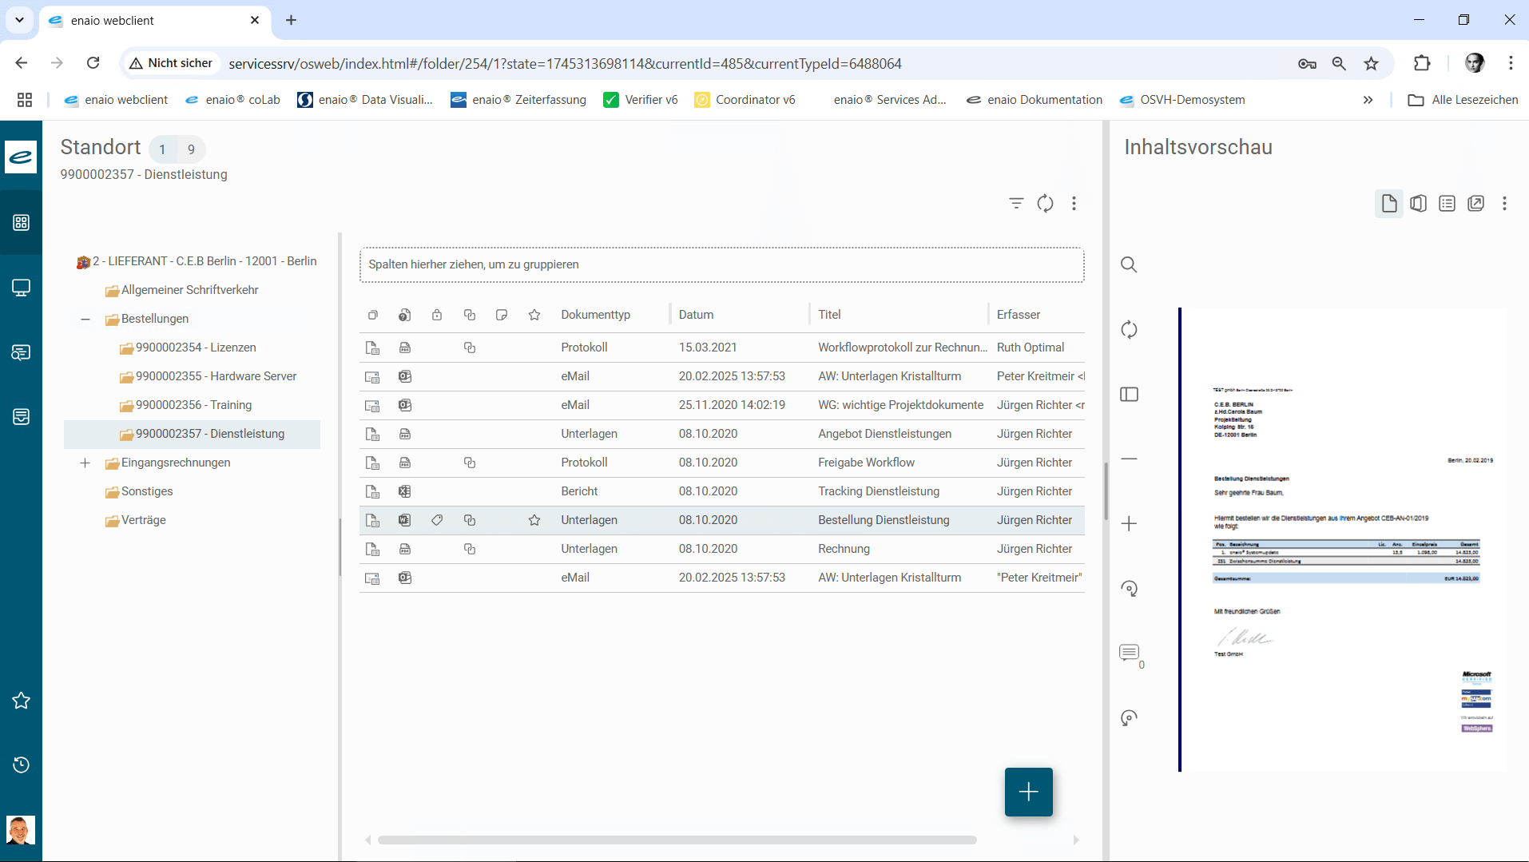Click Excel file icon on Tracking Dienstleistung row
1529x862 pixels.
click(405, 491)
